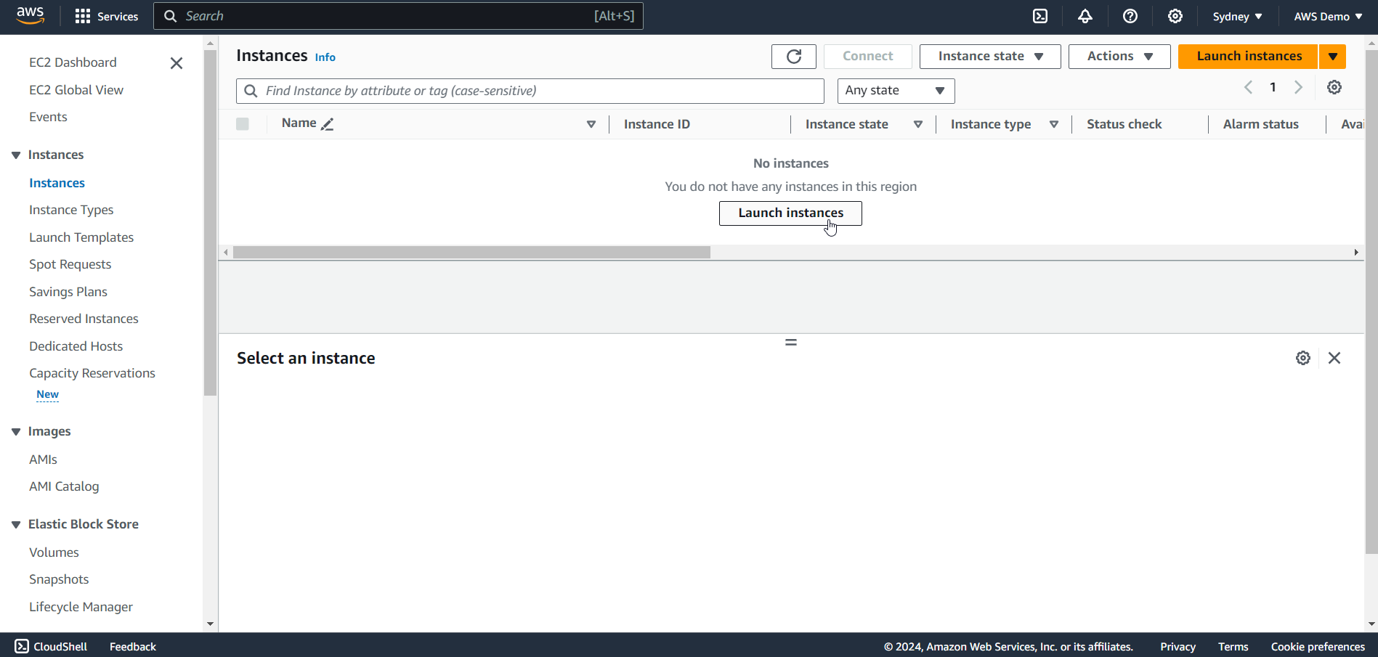The width and height of the screenshot is (1378, 657).
Task: Open the Actions dropdown
Action: pos(1119,57)
